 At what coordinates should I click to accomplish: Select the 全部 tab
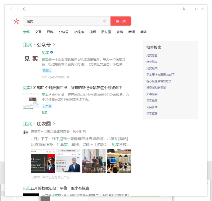pyautogui.click(x=26, y=32)
